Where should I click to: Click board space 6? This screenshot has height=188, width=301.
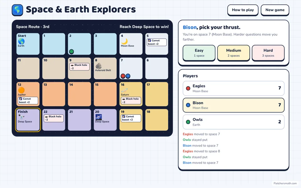tap(157, 69)
